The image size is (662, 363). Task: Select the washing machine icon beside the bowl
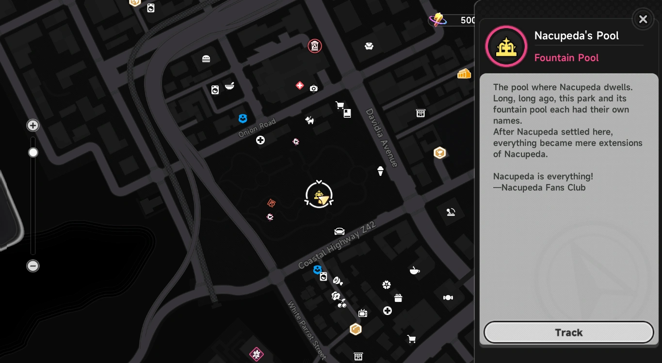tap(215, 90)
